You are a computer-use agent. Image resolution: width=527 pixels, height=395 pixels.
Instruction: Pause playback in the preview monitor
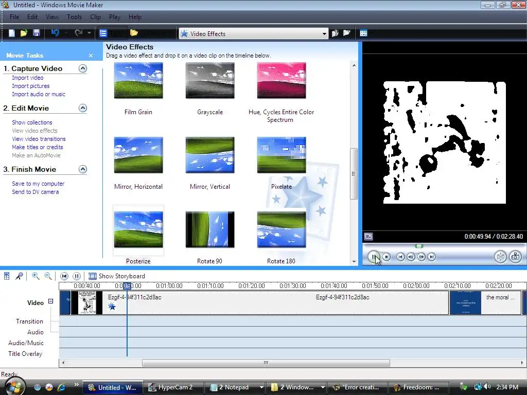point(374,257)
